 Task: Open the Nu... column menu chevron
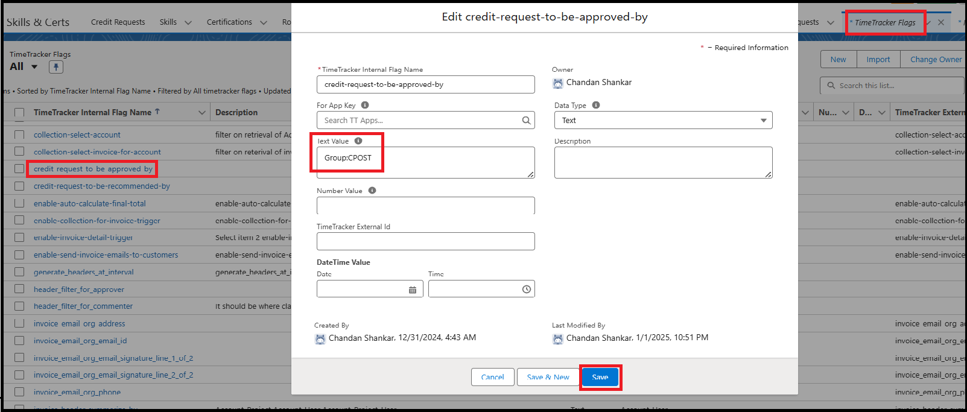845,113
